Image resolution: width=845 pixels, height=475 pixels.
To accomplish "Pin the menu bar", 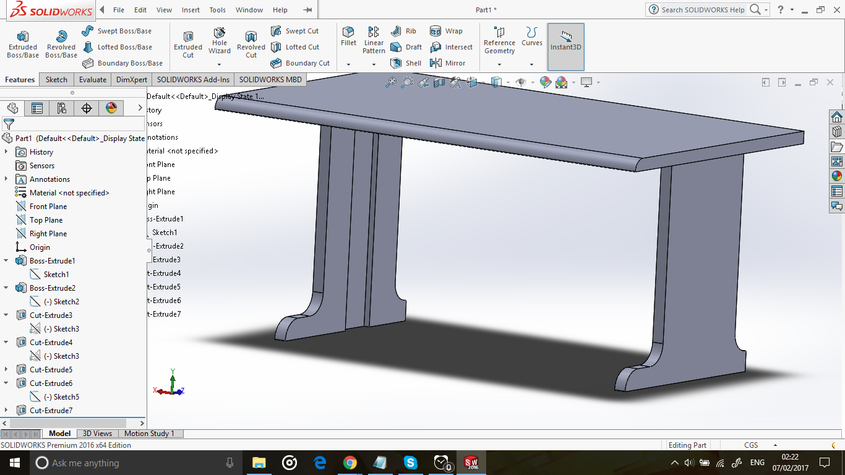I will [x=307, y=10].
